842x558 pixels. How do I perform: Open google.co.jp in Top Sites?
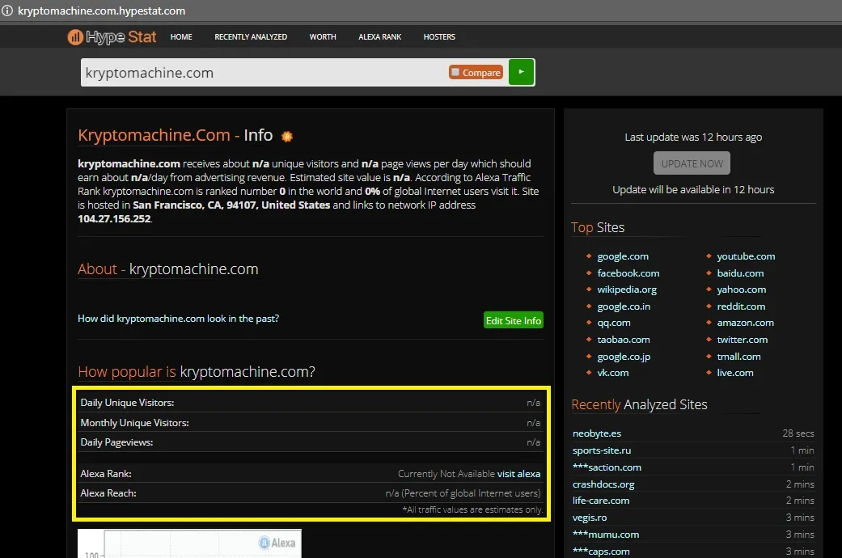click(x=624, y=357)
